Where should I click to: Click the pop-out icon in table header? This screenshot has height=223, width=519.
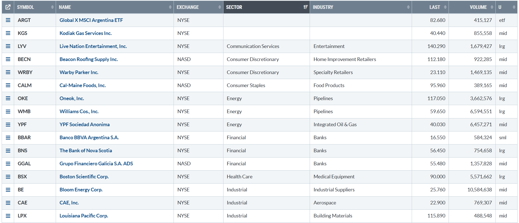click(x=8, y=7)
